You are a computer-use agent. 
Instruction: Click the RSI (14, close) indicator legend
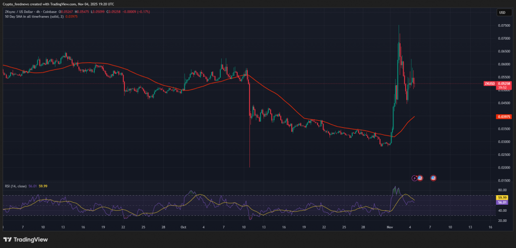(x=16, y=186)
